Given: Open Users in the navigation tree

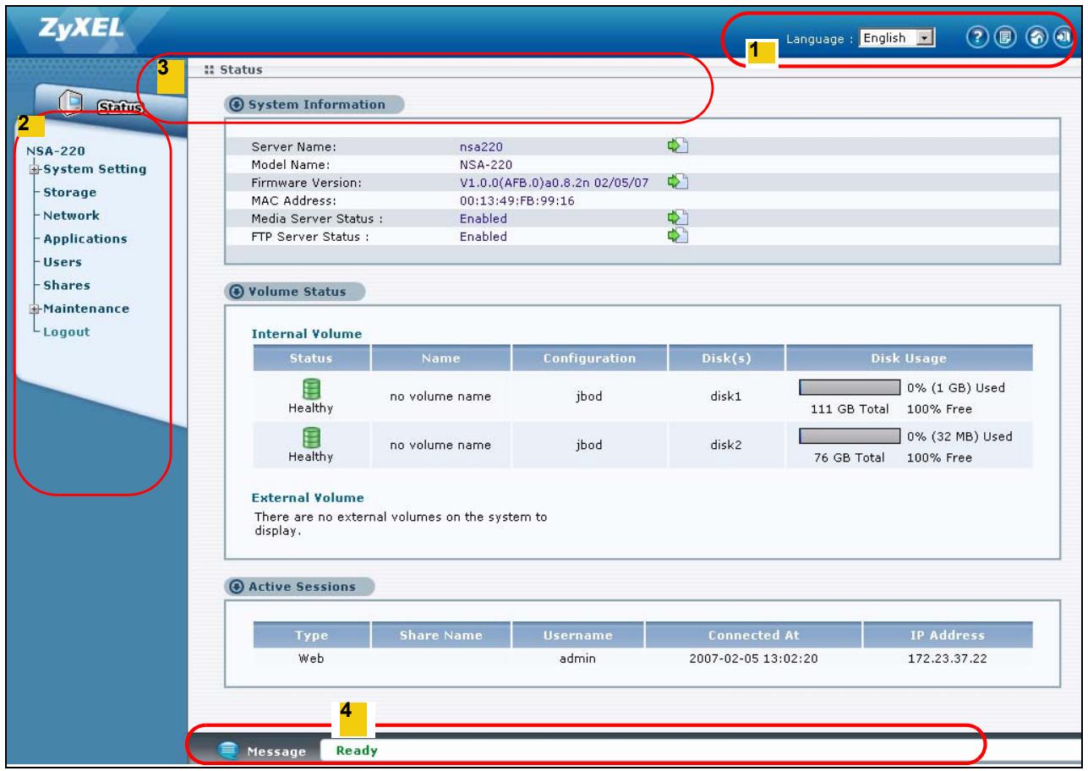Looking at the screenshot, I should (62, 261).
